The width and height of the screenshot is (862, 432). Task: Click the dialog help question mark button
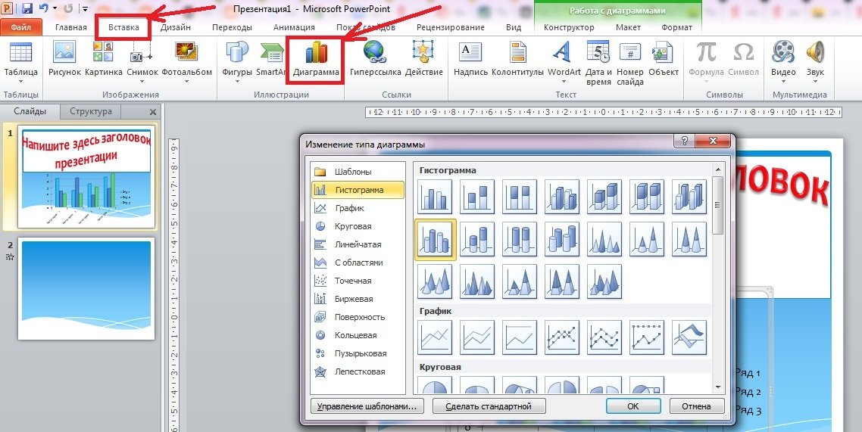683,140
